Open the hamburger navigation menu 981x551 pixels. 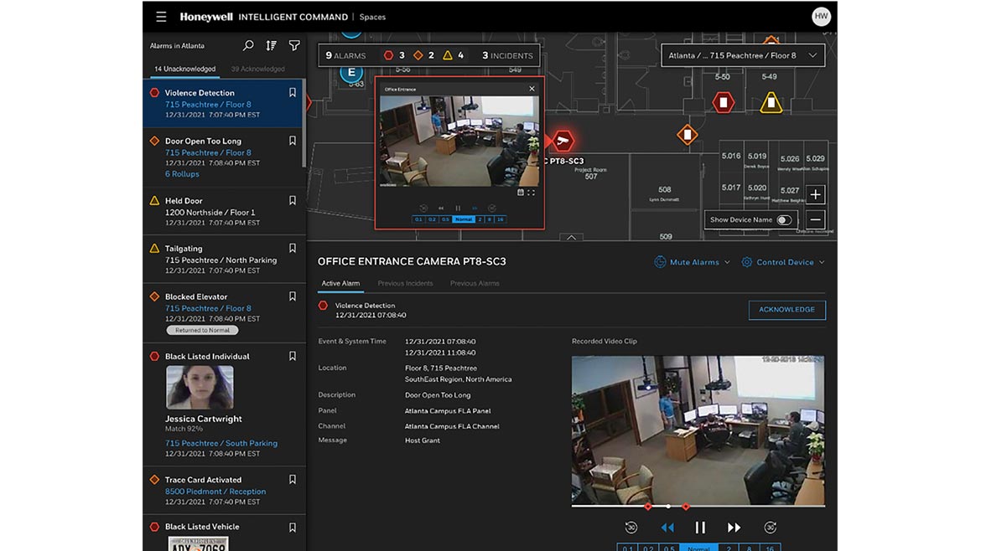click(161, 17)
